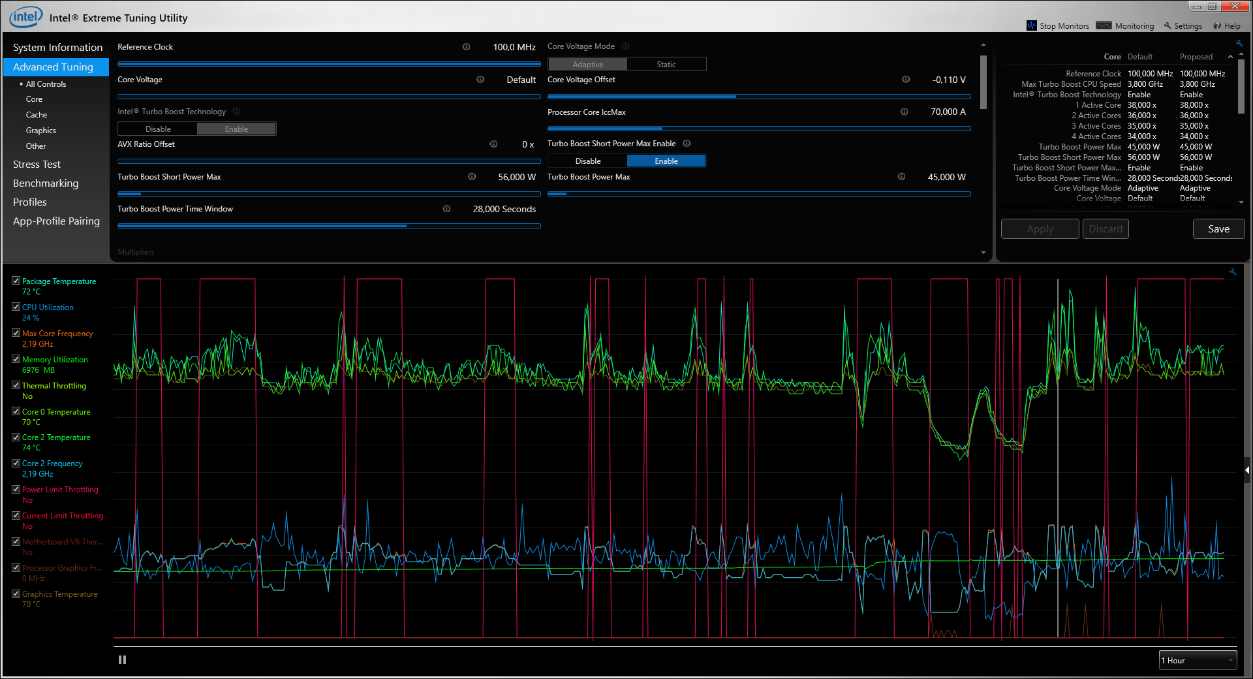Open Settings wrench icon
The width and height of the screenshot is (1253, 679).
[1168, 25]
